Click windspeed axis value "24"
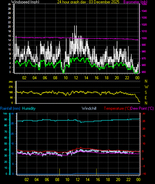Screen dimensions: 155x184 [9, 18]
